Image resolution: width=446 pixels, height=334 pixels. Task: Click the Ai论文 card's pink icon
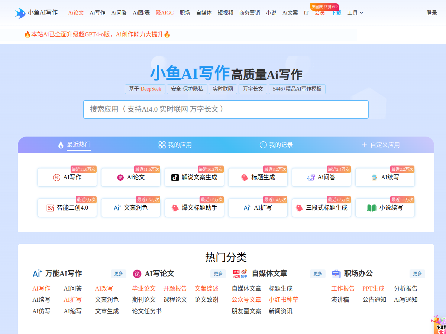tap(120, 178)
